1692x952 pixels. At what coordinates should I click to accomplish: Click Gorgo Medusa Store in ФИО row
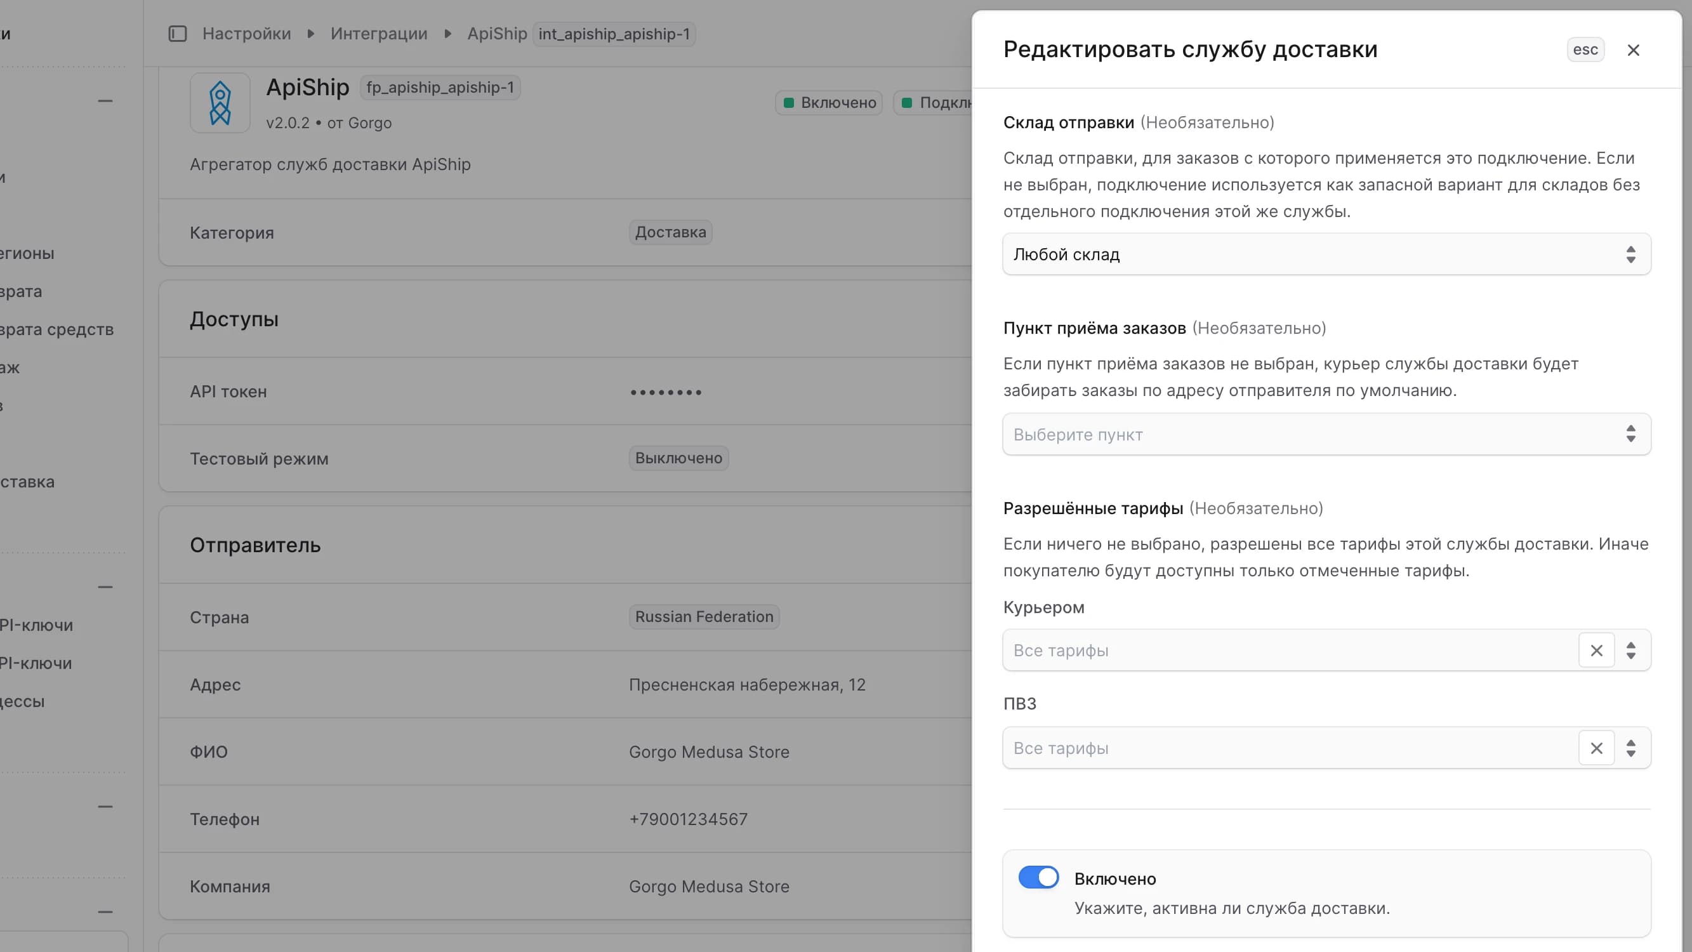[x=710, y=751]
